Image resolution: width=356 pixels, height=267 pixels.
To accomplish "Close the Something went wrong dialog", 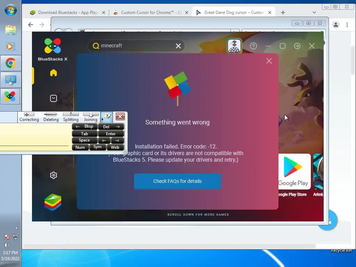I will point(269,61).
